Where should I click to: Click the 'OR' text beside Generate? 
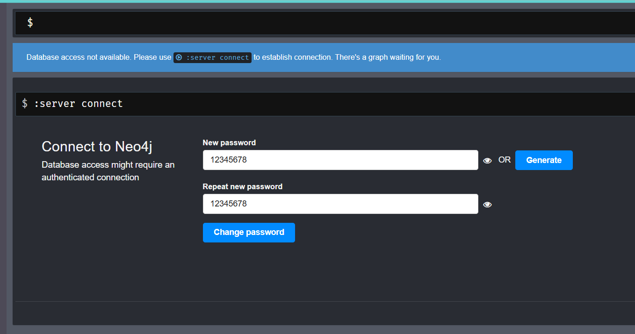coord(505,160)
